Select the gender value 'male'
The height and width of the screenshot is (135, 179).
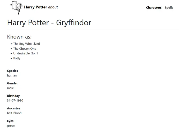pos(10,88)
